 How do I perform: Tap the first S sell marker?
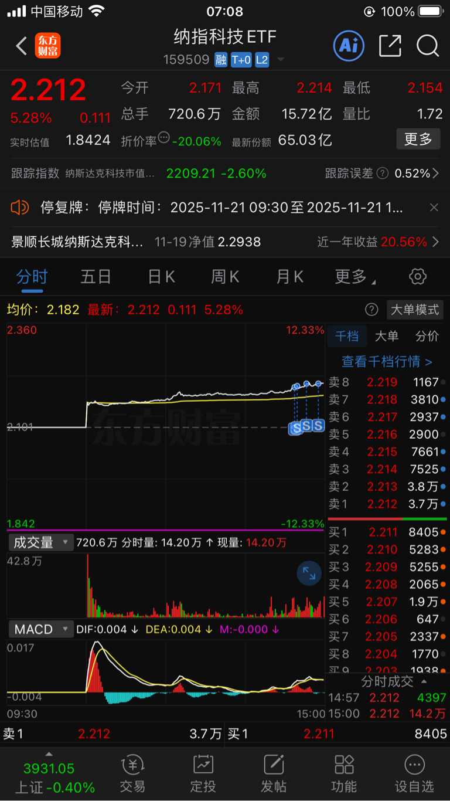(x=296, y=427)
